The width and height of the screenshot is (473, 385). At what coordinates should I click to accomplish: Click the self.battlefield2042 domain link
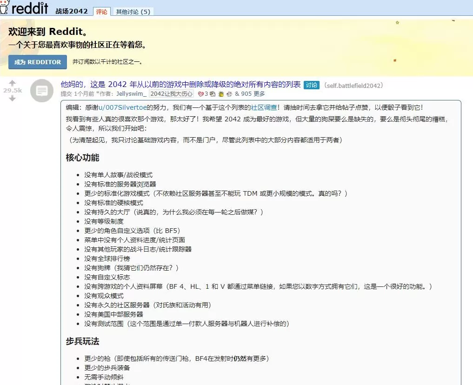[x=354, y=86]
